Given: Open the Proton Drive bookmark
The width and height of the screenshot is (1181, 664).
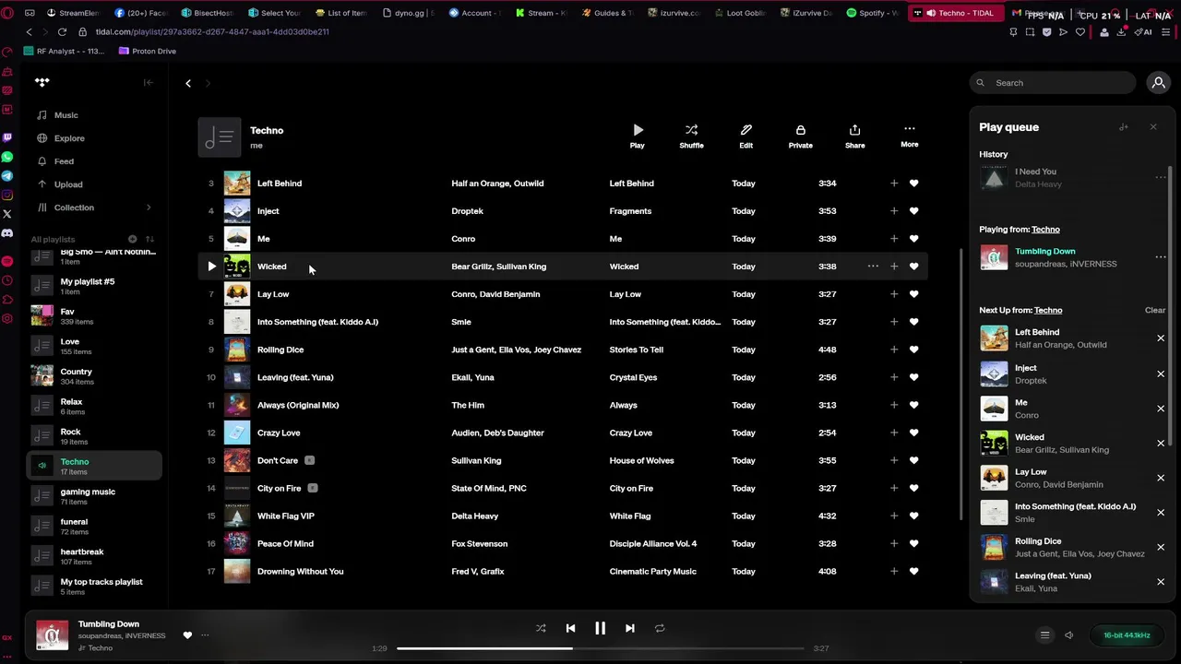Looking at the screenshot, I should coord(148,51).
